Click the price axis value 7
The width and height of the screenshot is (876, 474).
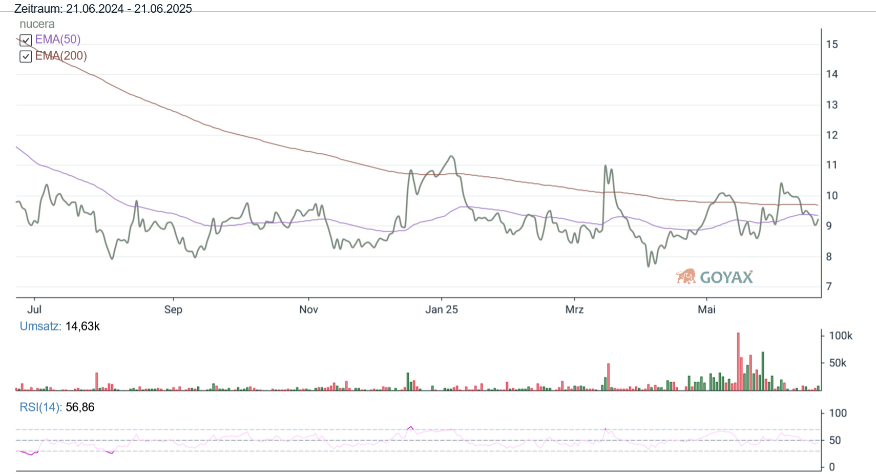coord(829,286)
